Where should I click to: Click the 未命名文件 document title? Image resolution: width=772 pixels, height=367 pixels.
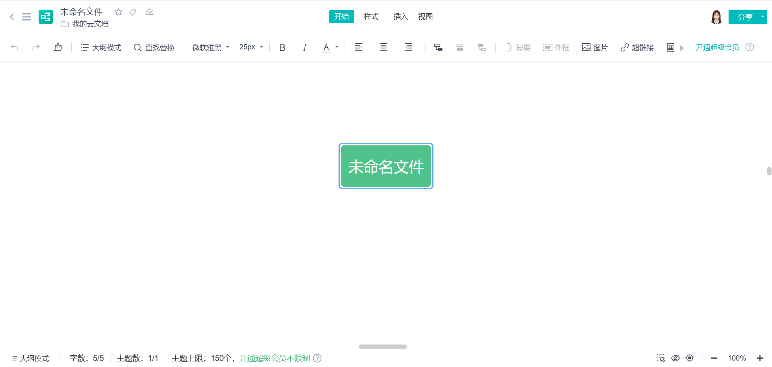coord(82,12)
